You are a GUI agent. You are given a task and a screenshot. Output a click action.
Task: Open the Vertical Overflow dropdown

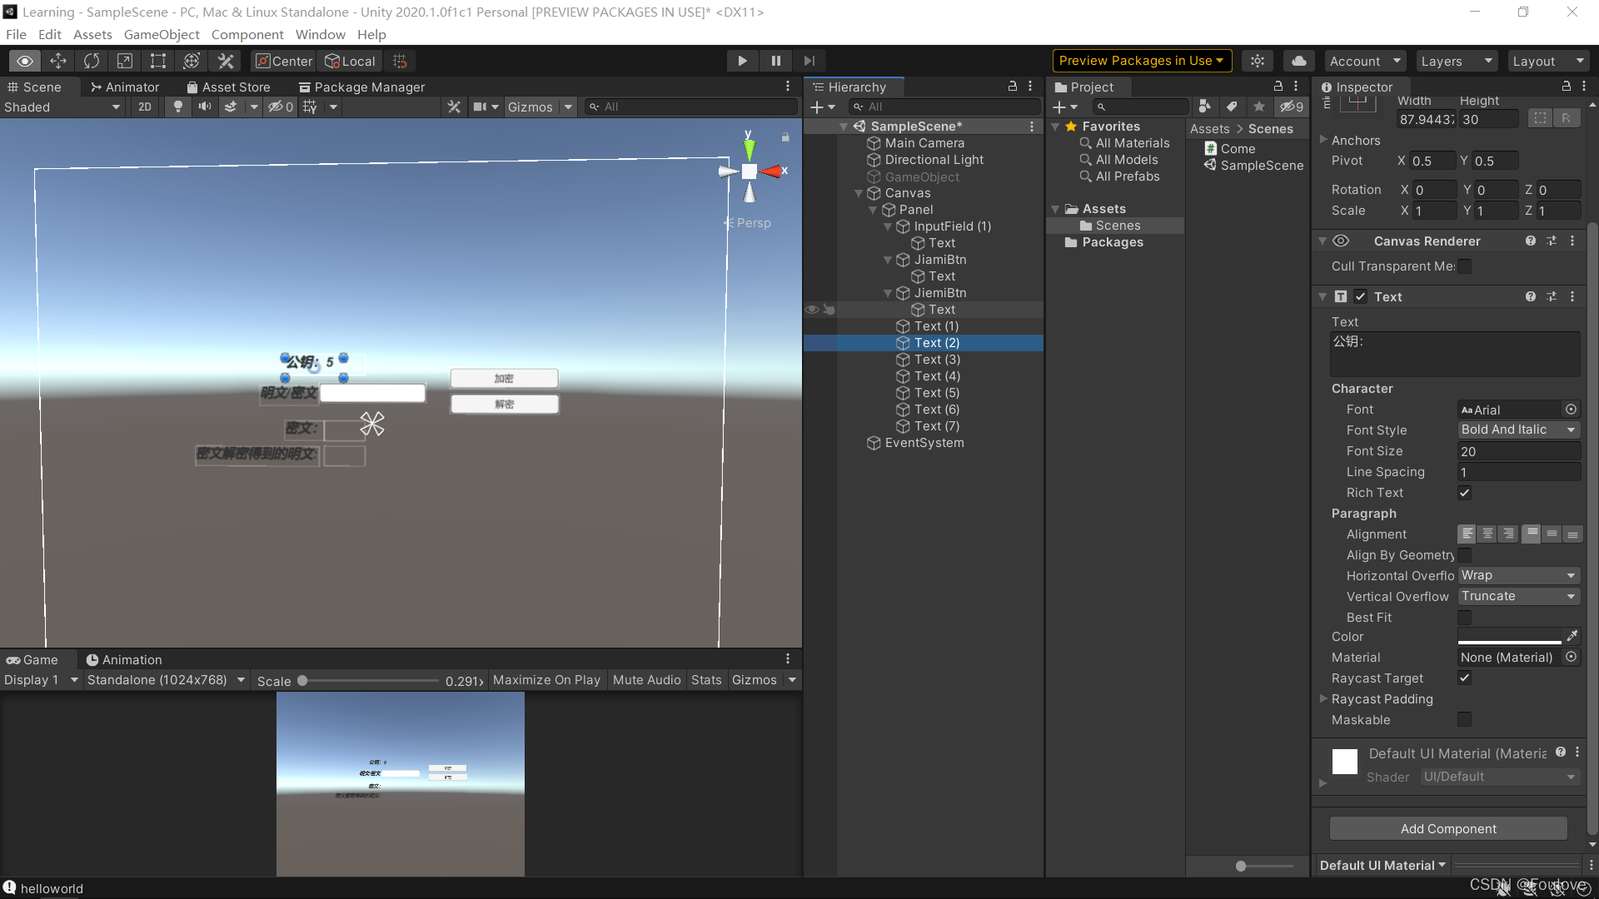point(1518,597)
